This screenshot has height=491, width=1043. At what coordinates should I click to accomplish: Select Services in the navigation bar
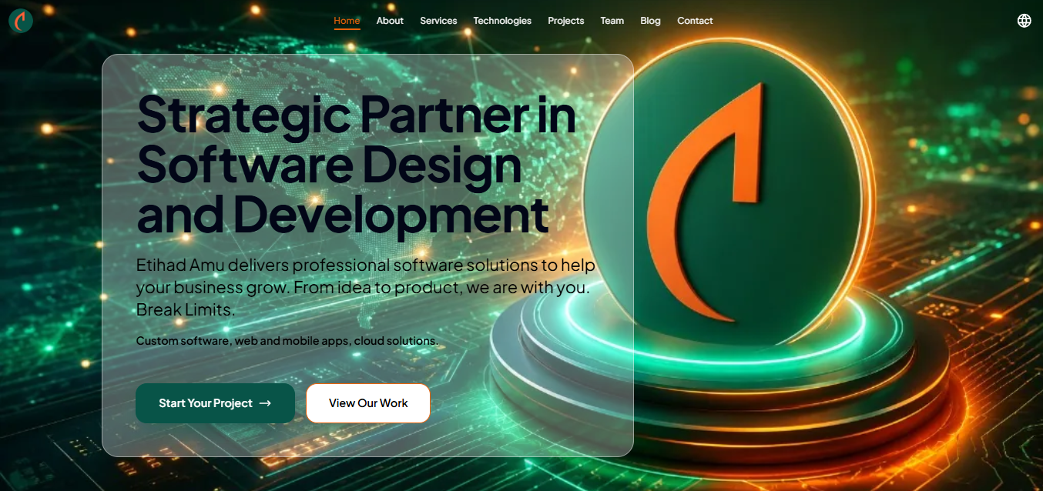[438, 21]
